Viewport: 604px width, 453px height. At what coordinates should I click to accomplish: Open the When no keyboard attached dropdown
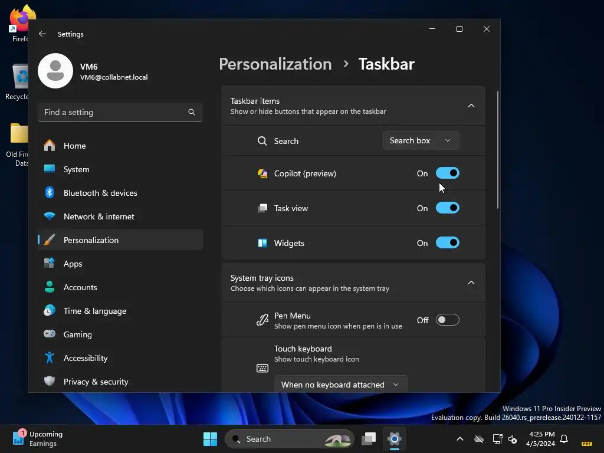coord(340,384)
